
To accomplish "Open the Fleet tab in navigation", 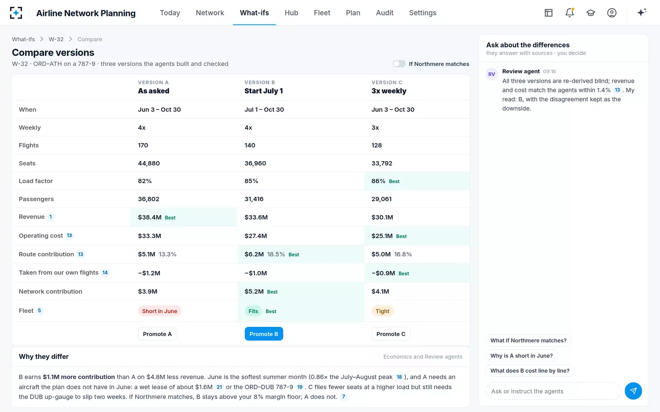I will click(322, 13).
